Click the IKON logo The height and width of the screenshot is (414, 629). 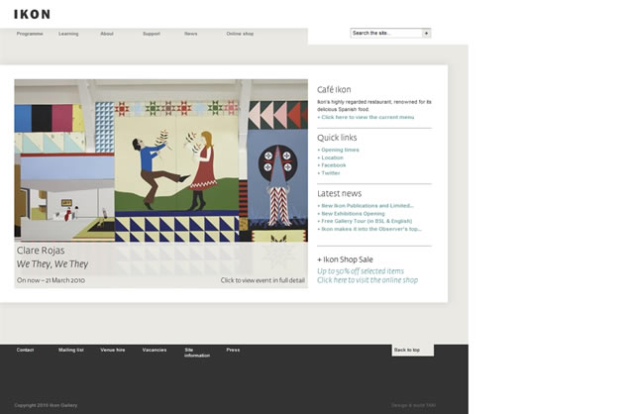point(32,15)
